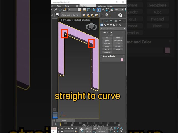Open the All selection filter dropdown
This screenshot has width=178, height=133.
point(73,10)
